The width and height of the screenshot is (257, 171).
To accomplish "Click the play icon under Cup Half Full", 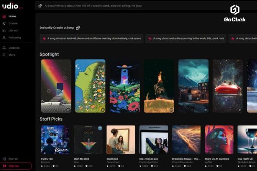I will point(239,166).
